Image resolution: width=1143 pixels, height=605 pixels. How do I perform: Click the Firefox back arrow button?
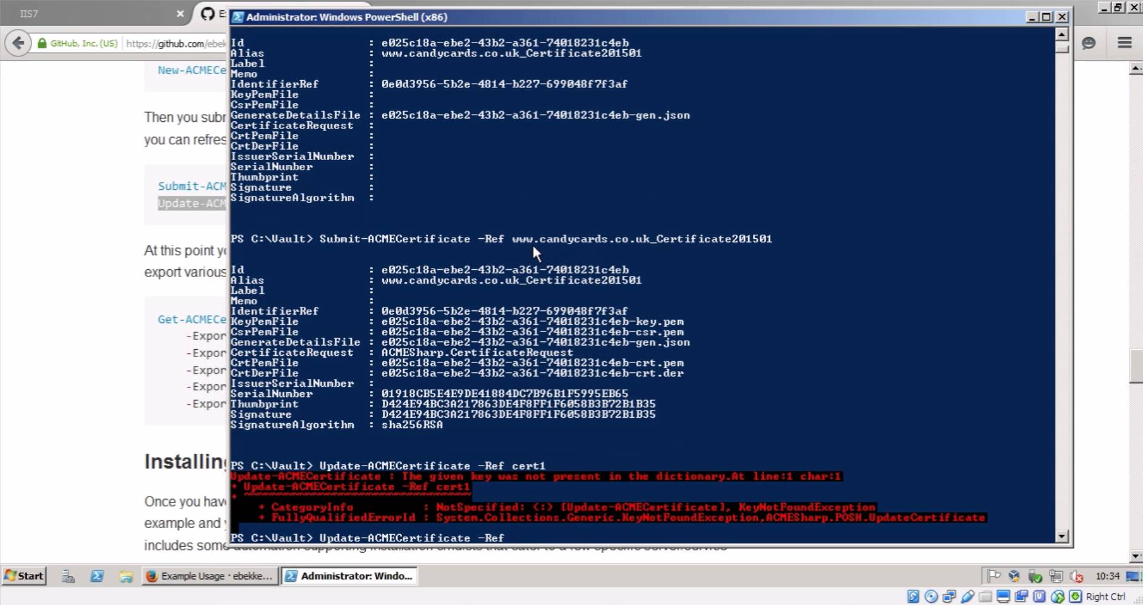(x=18, y=43)
